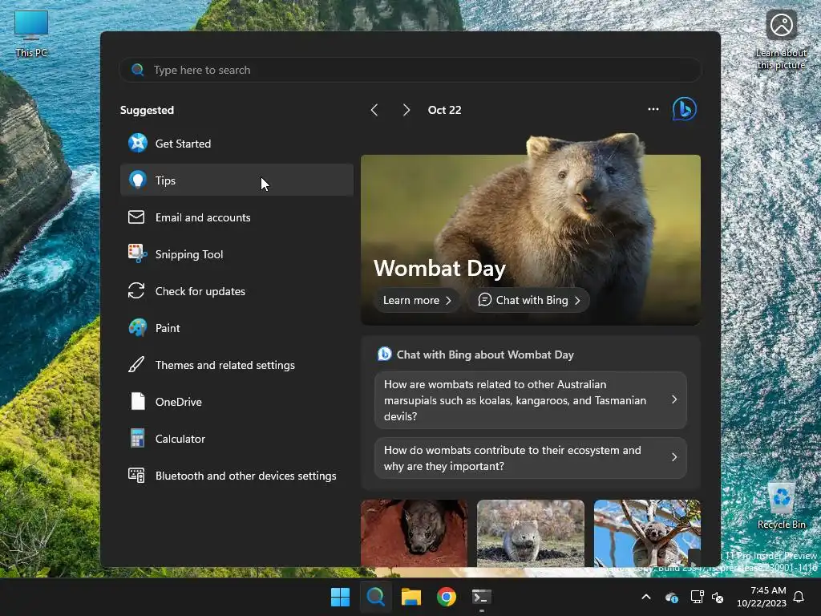Open Bing Chat icon in search panel header
This screenshot has height=616, width=821.
pos(685,109)
